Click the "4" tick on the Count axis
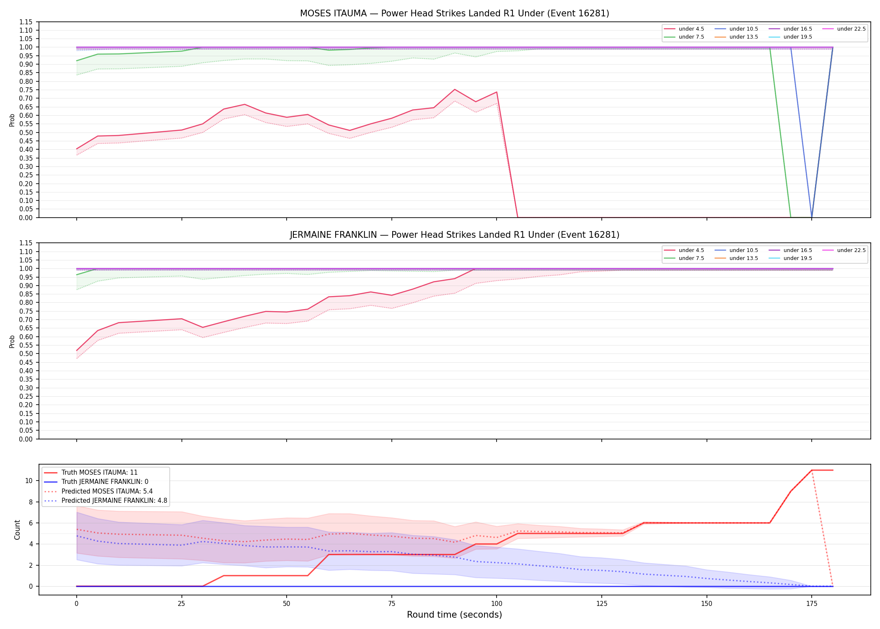The image size is (880, 629). click(x=31, y=544)
